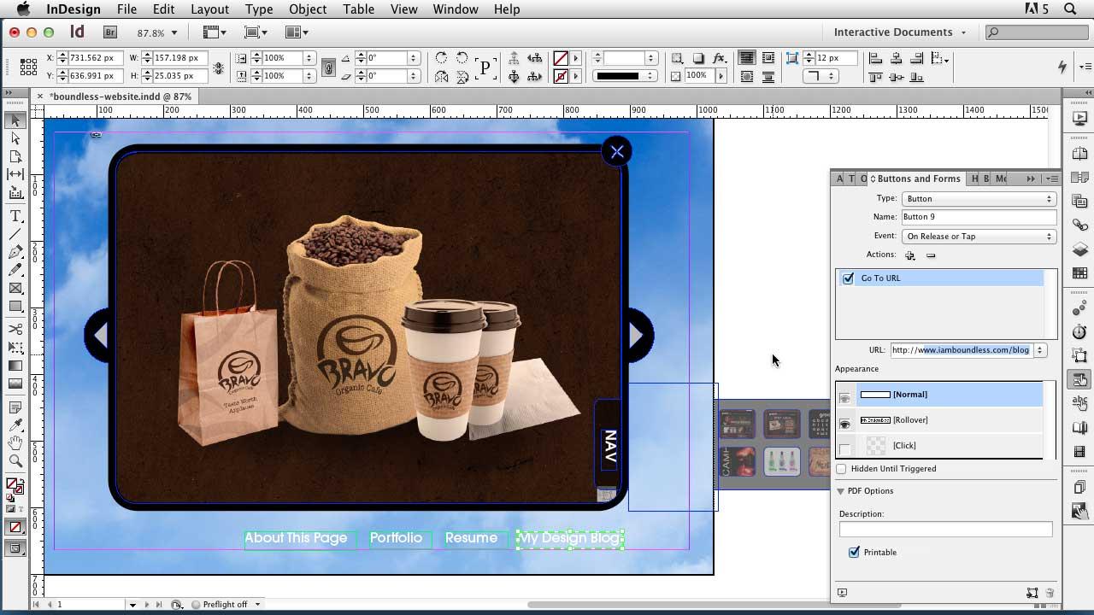Click the close X circle on the image frame
1094x615 pixels.
click(617, 151)
